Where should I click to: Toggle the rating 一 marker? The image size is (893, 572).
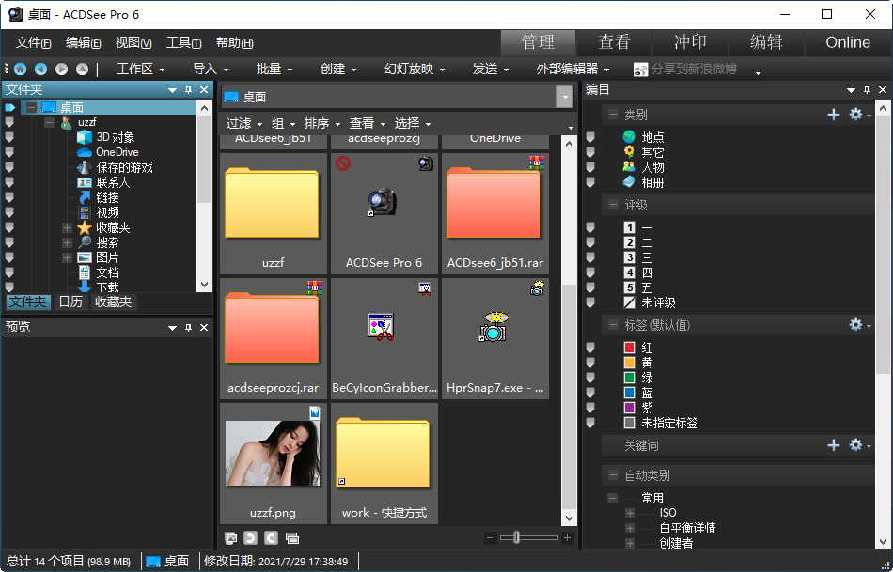tap(590, 227)
